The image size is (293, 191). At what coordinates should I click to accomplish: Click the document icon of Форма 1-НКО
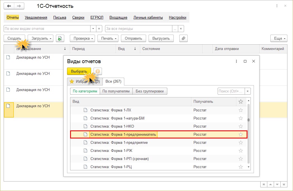(85, 126)
